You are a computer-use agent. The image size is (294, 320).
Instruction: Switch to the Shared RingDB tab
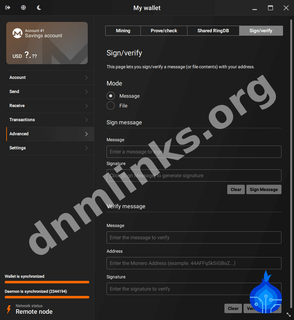coord(213,31)
